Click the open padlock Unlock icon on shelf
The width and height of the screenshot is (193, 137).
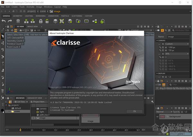(x=47, y=21)
